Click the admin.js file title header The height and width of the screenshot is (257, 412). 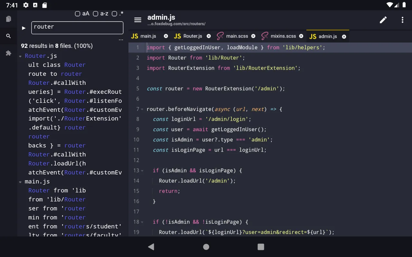(x=161, y=17)
